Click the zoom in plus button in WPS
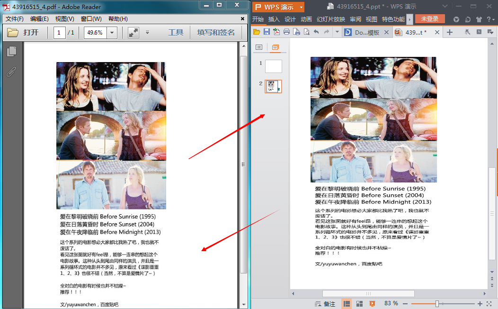 coord(480,304)
